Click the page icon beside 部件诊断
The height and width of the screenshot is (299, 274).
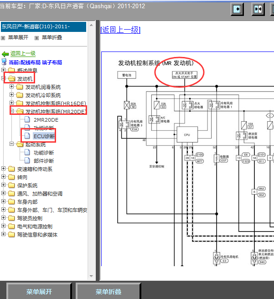(x=27, y=160)
